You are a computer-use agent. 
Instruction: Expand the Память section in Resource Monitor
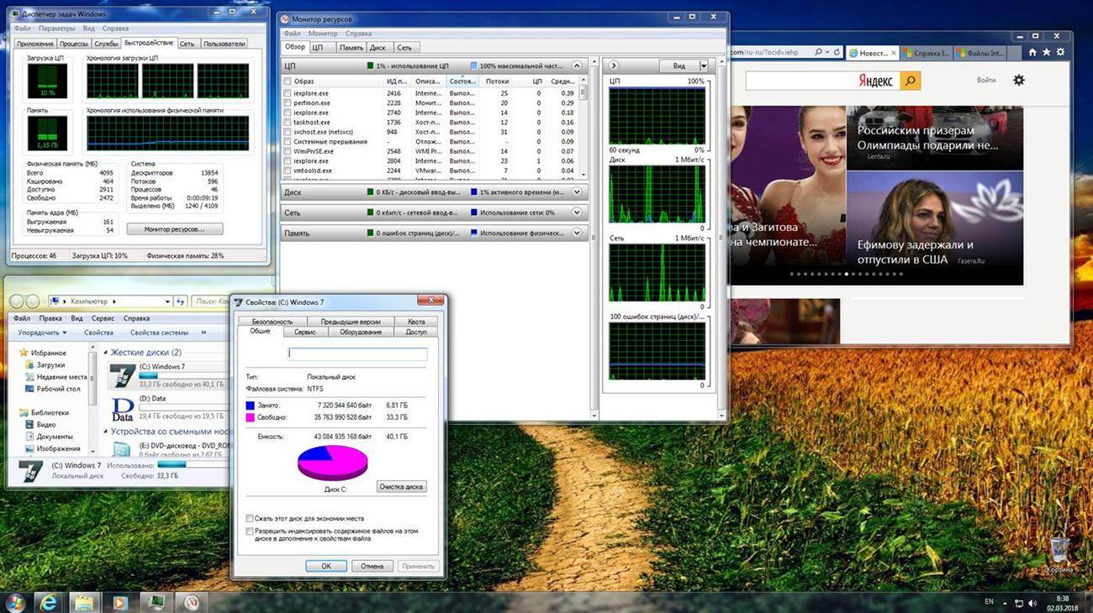coord(577,233)
